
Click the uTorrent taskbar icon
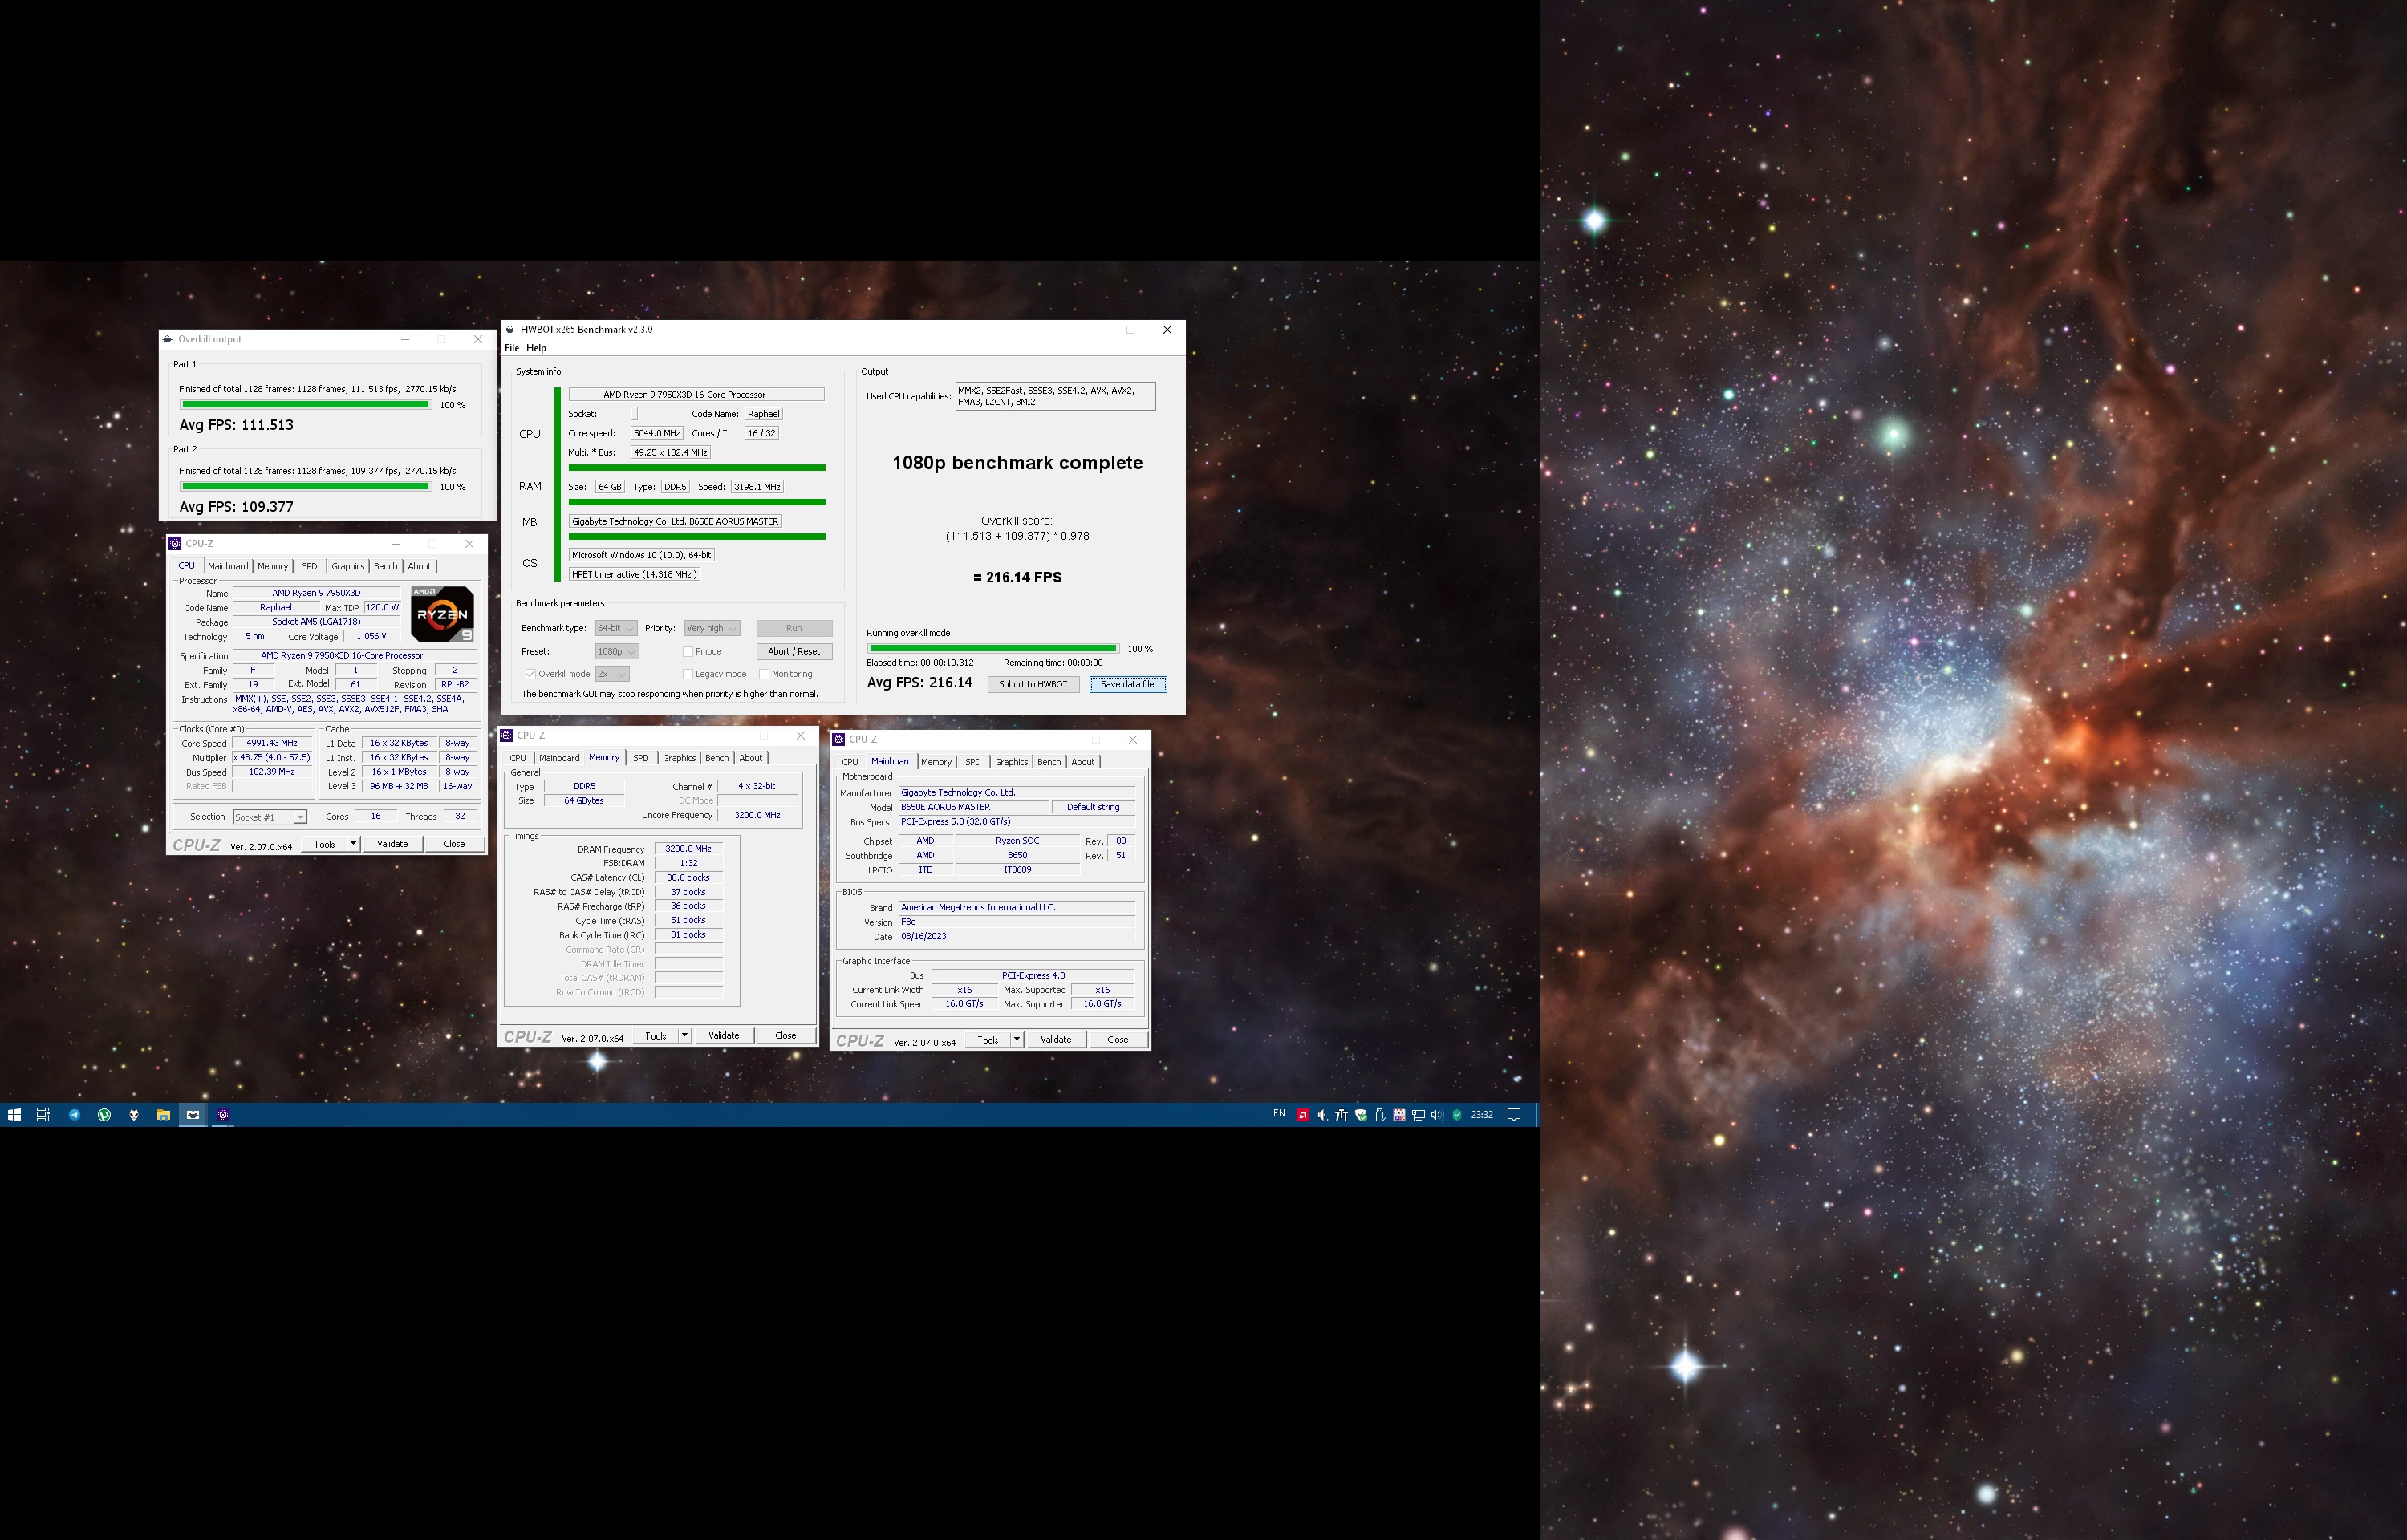coord(104,1115)
